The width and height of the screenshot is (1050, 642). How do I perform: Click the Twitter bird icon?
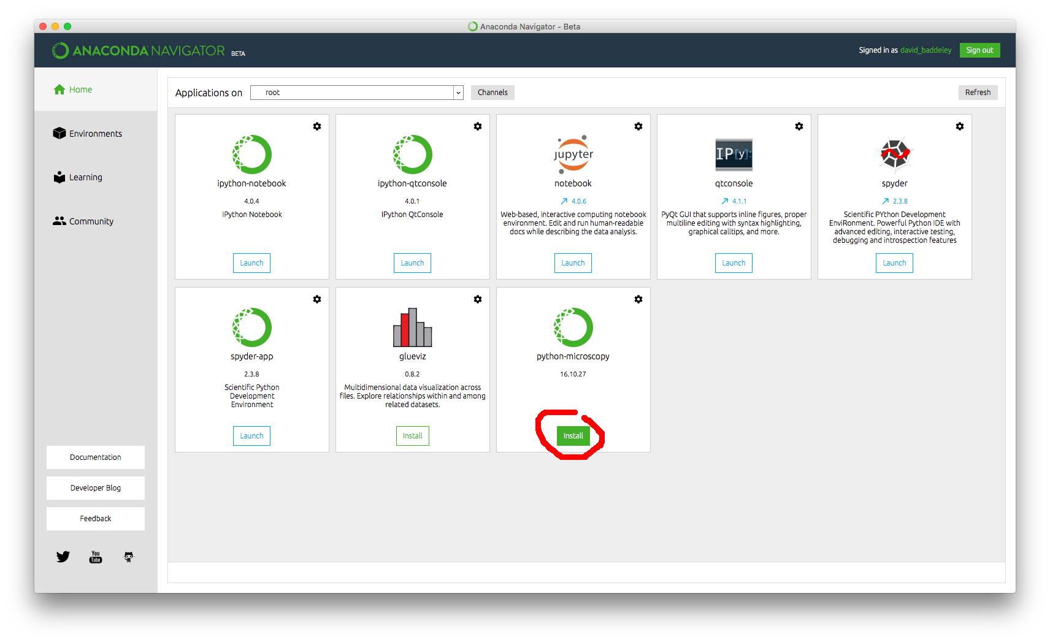63,557
